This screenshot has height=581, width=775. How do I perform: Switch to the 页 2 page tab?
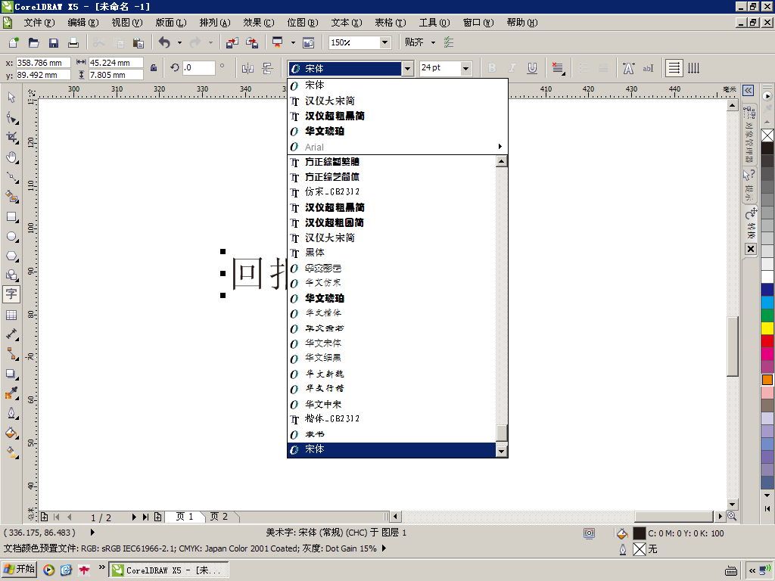(219, 517)
